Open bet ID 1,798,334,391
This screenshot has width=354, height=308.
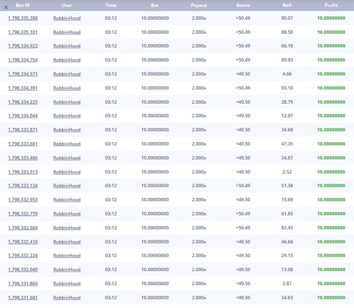pyautogui.click(x=23, y=87)
